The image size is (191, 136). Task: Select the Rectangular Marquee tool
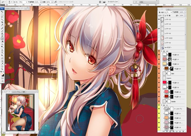[x=2, y=14]
